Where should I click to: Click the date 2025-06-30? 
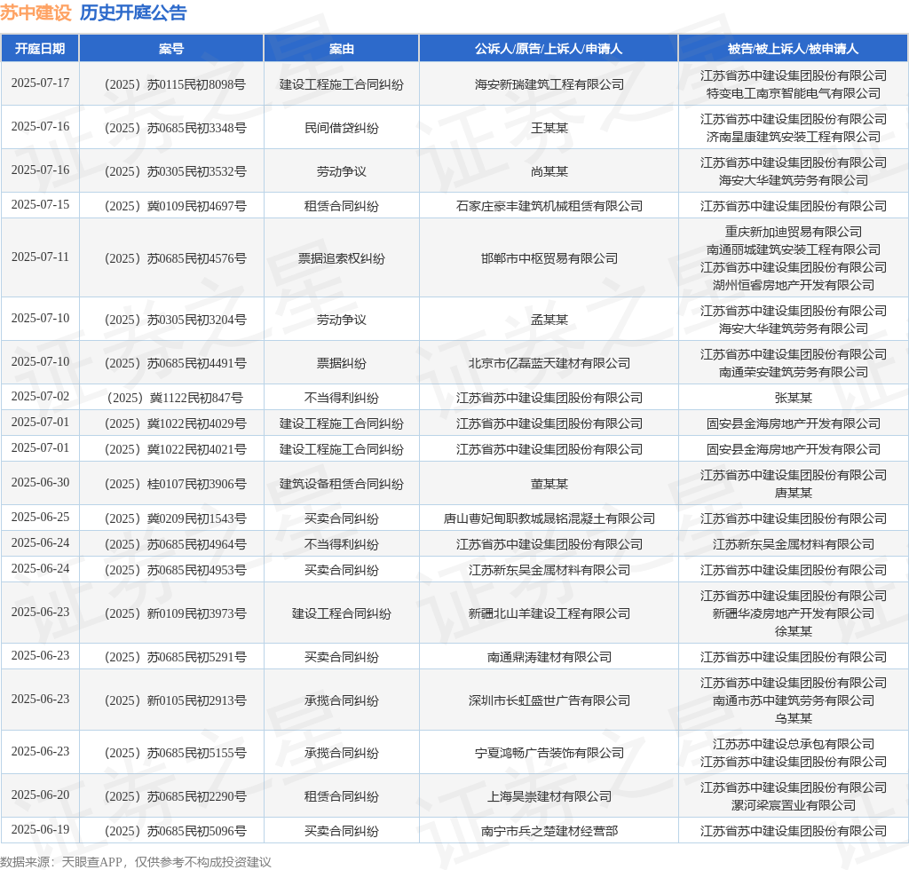tap(40, 482)
